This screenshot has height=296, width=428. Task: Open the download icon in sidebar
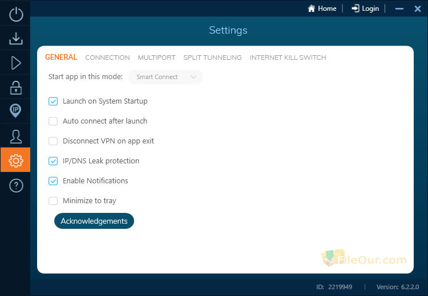pos(16,38)
